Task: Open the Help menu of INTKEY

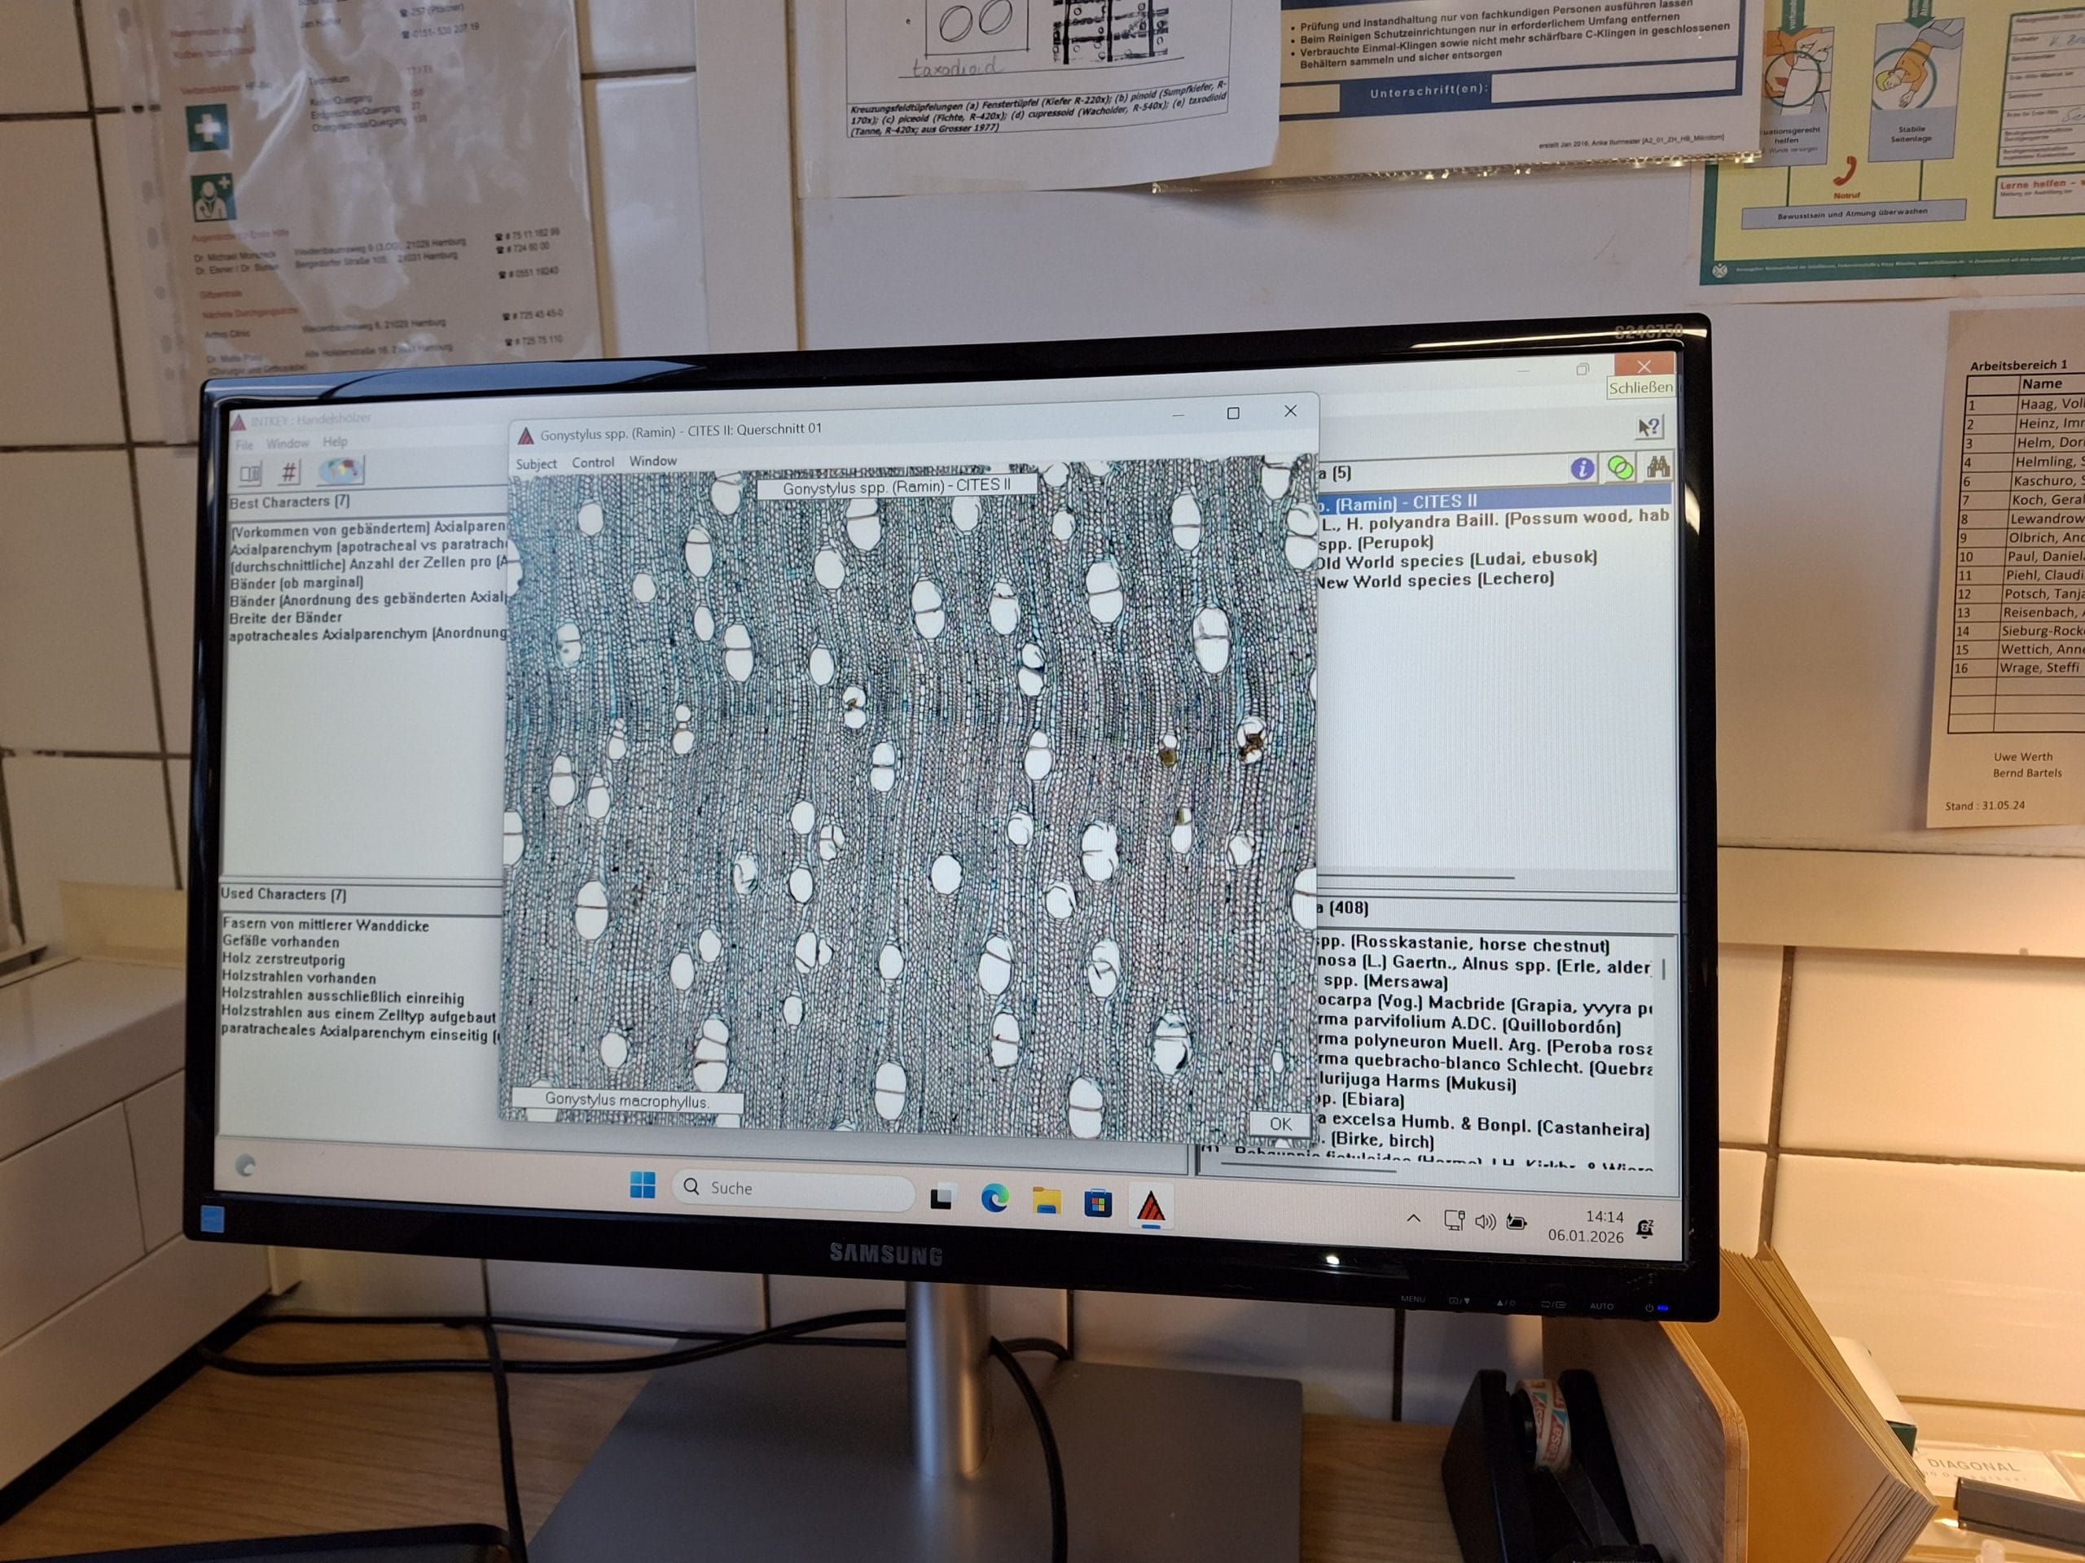Action: (x=335, y=442)
